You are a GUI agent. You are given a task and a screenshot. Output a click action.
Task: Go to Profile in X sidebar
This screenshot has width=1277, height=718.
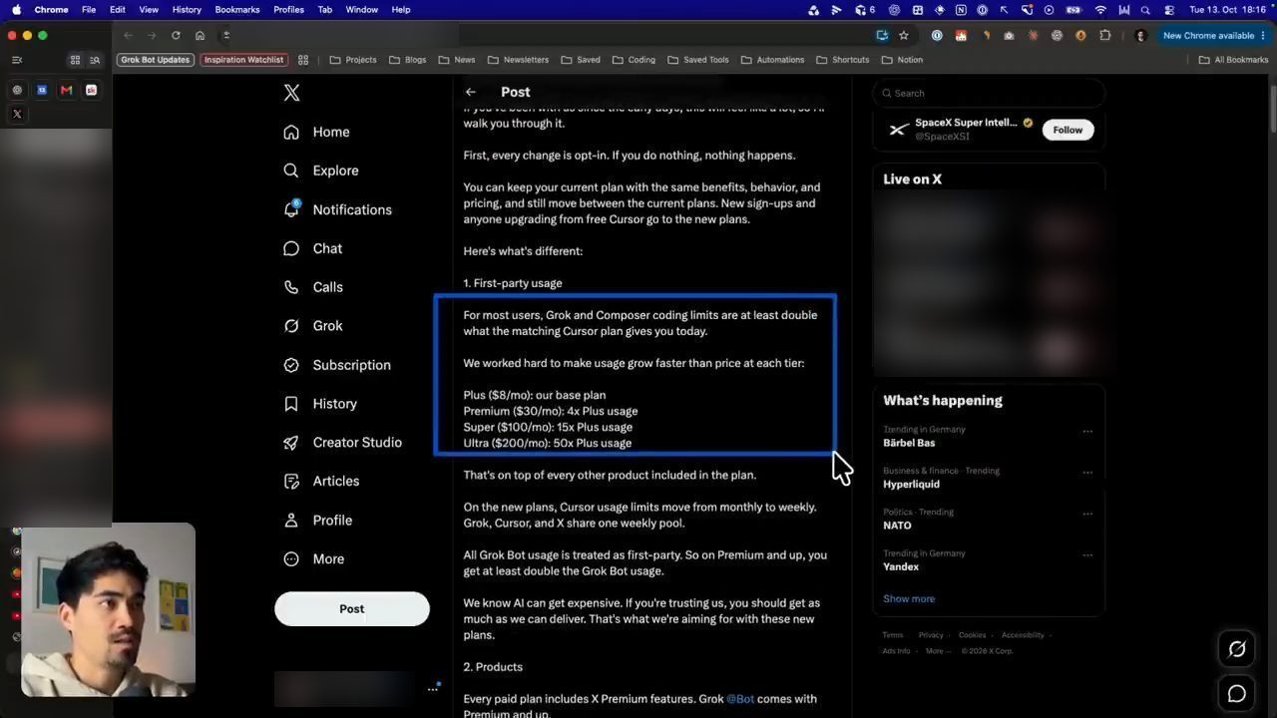tap(317, 521)
